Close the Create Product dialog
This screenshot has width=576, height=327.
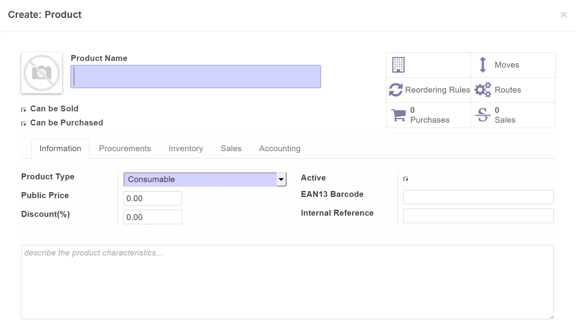coord(563,14)
